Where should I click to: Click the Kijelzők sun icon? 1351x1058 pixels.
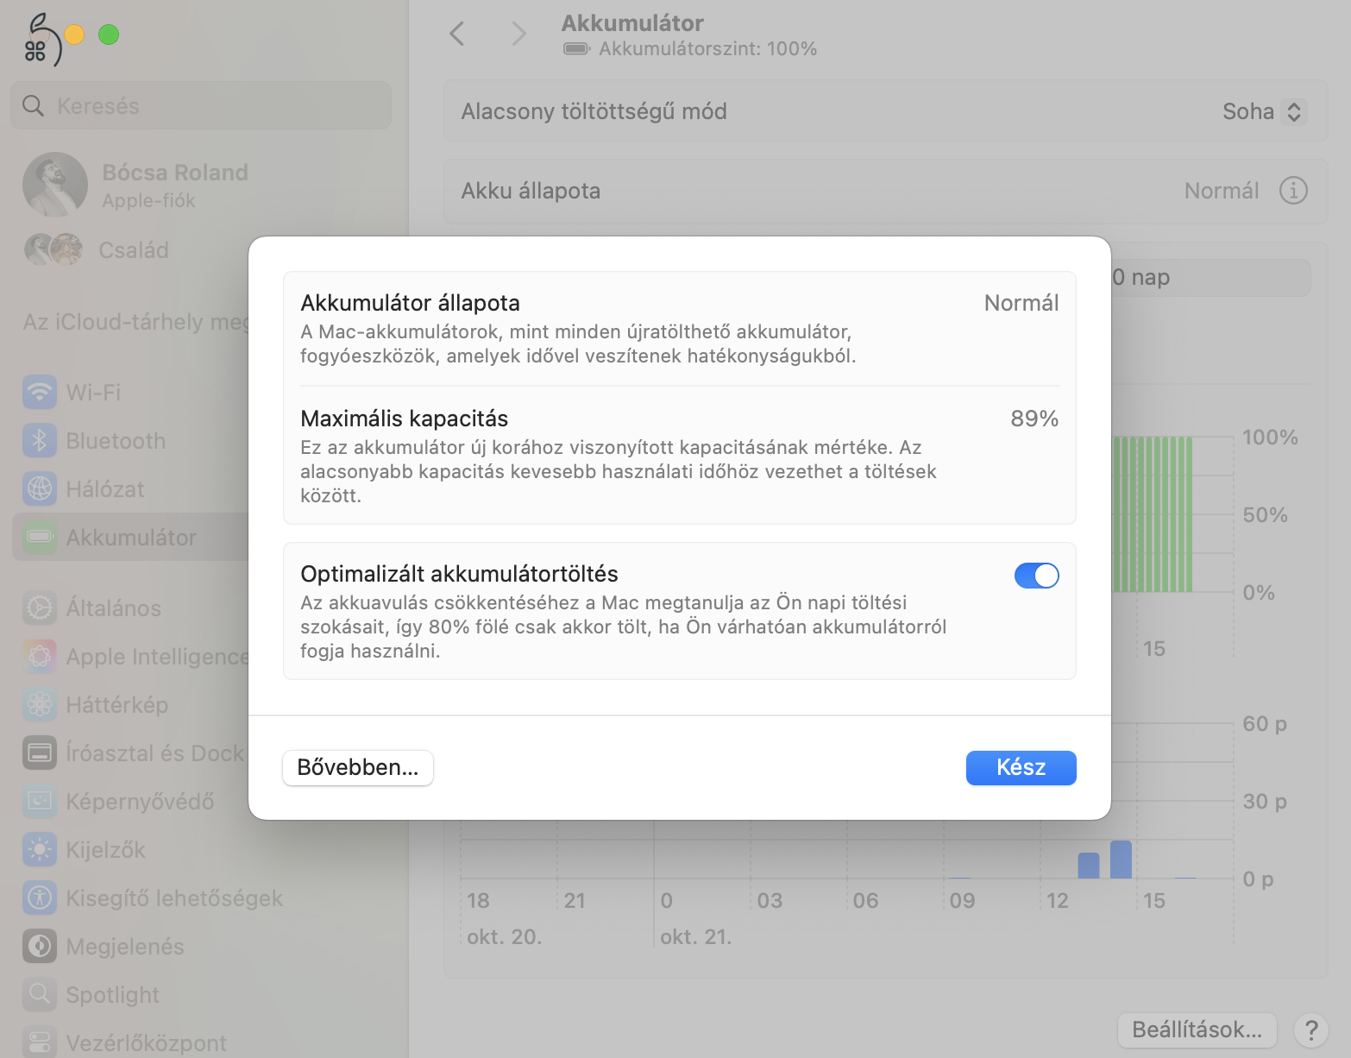coord(40,849)
